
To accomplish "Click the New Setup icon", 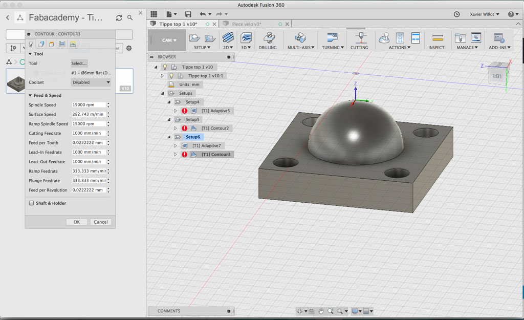I will click(194, 38).
